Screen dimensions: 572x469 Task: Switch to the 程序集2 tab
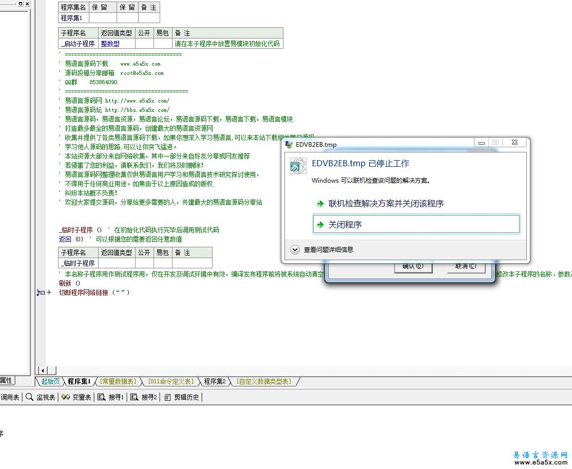[215, 381]
